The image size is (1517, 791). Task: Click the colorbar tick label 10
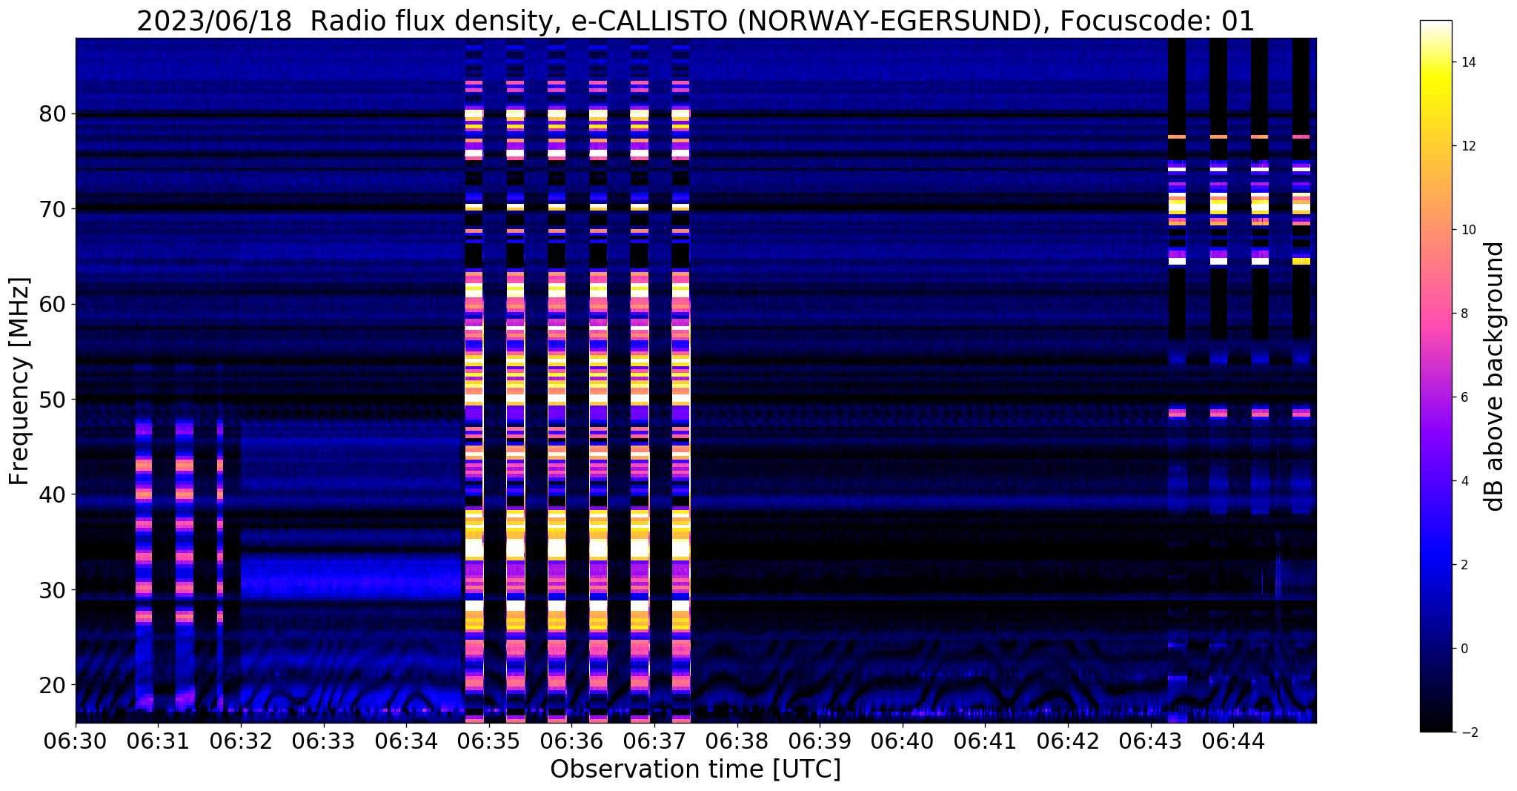coord(1468,230)
